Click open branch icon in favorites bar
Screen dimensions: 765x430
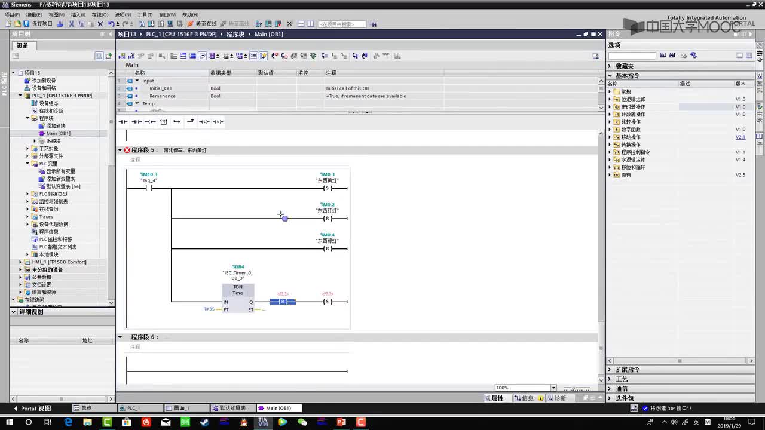177,122
